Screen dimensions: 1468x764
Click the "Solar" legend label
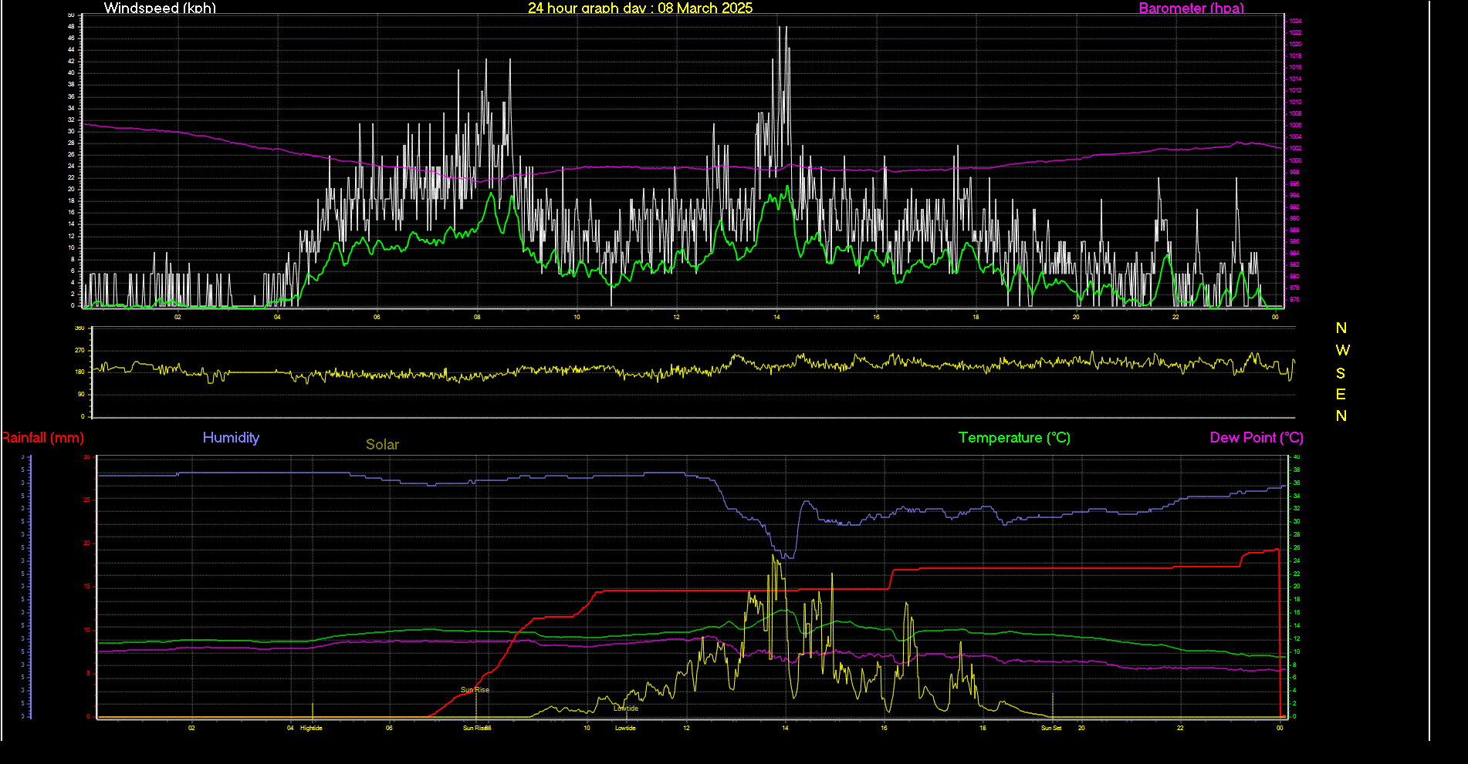point(382,445)
